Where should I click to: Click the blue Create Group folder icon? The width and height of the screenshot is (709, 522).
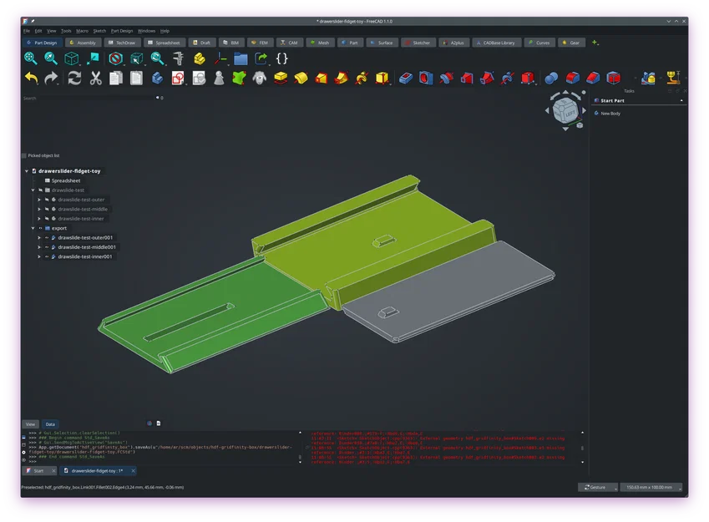pyautogui.click(x=241, y=58)
